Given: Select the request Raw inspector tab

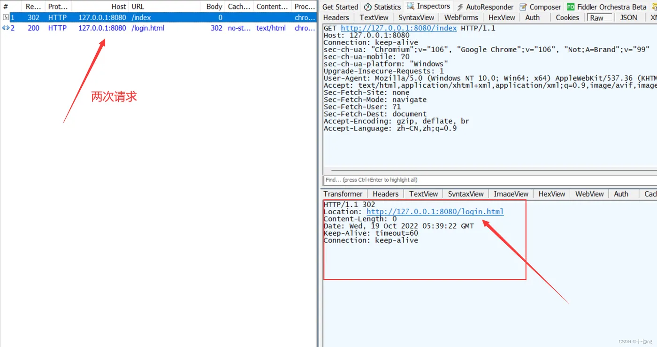Looking at the screenshot, I should [599, 17].
